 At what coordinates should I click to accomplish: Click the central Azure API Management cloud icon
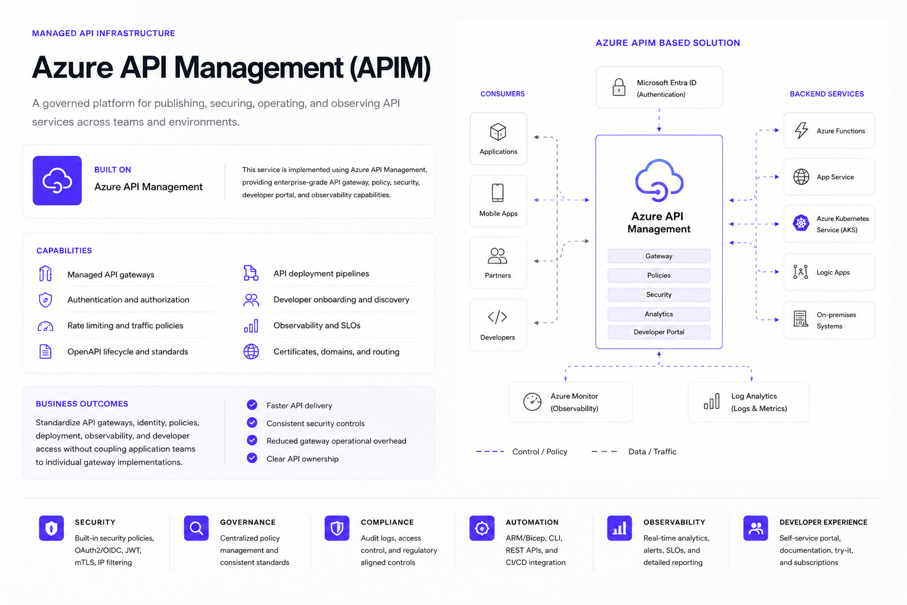(659, 180)
